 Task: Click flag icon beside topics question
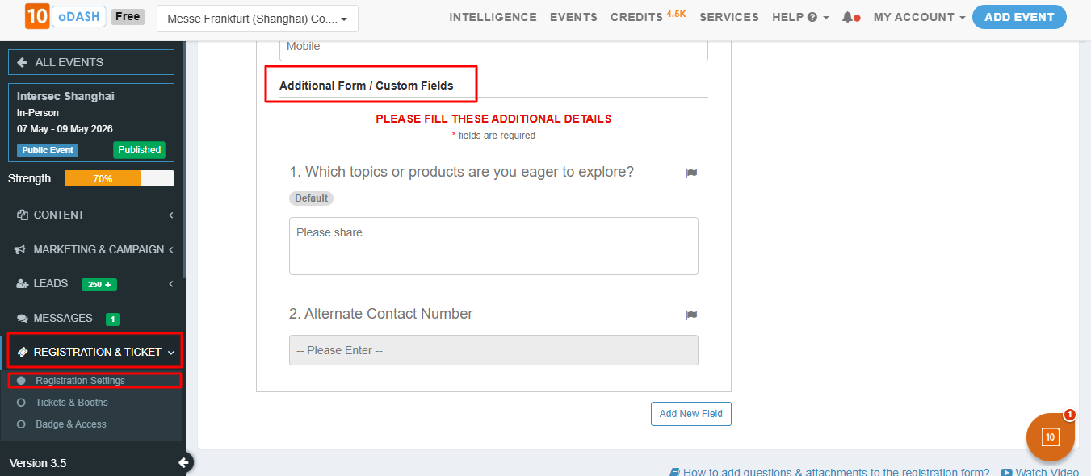(691, 173)
